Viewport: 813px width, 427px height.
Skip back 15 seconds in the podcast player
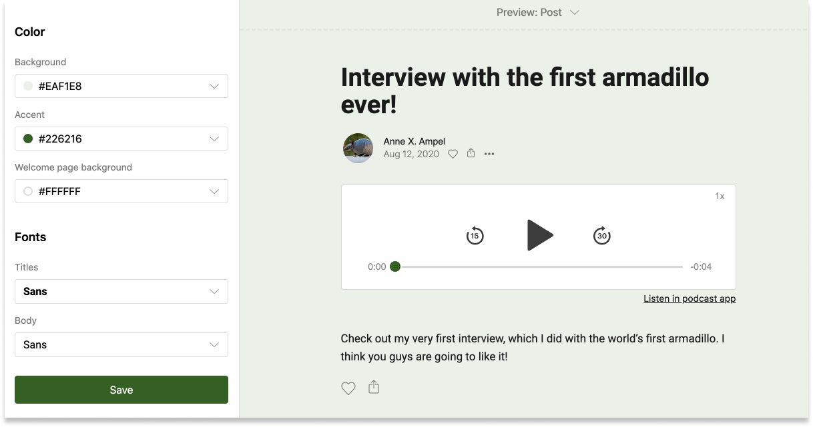pos(475,235)
